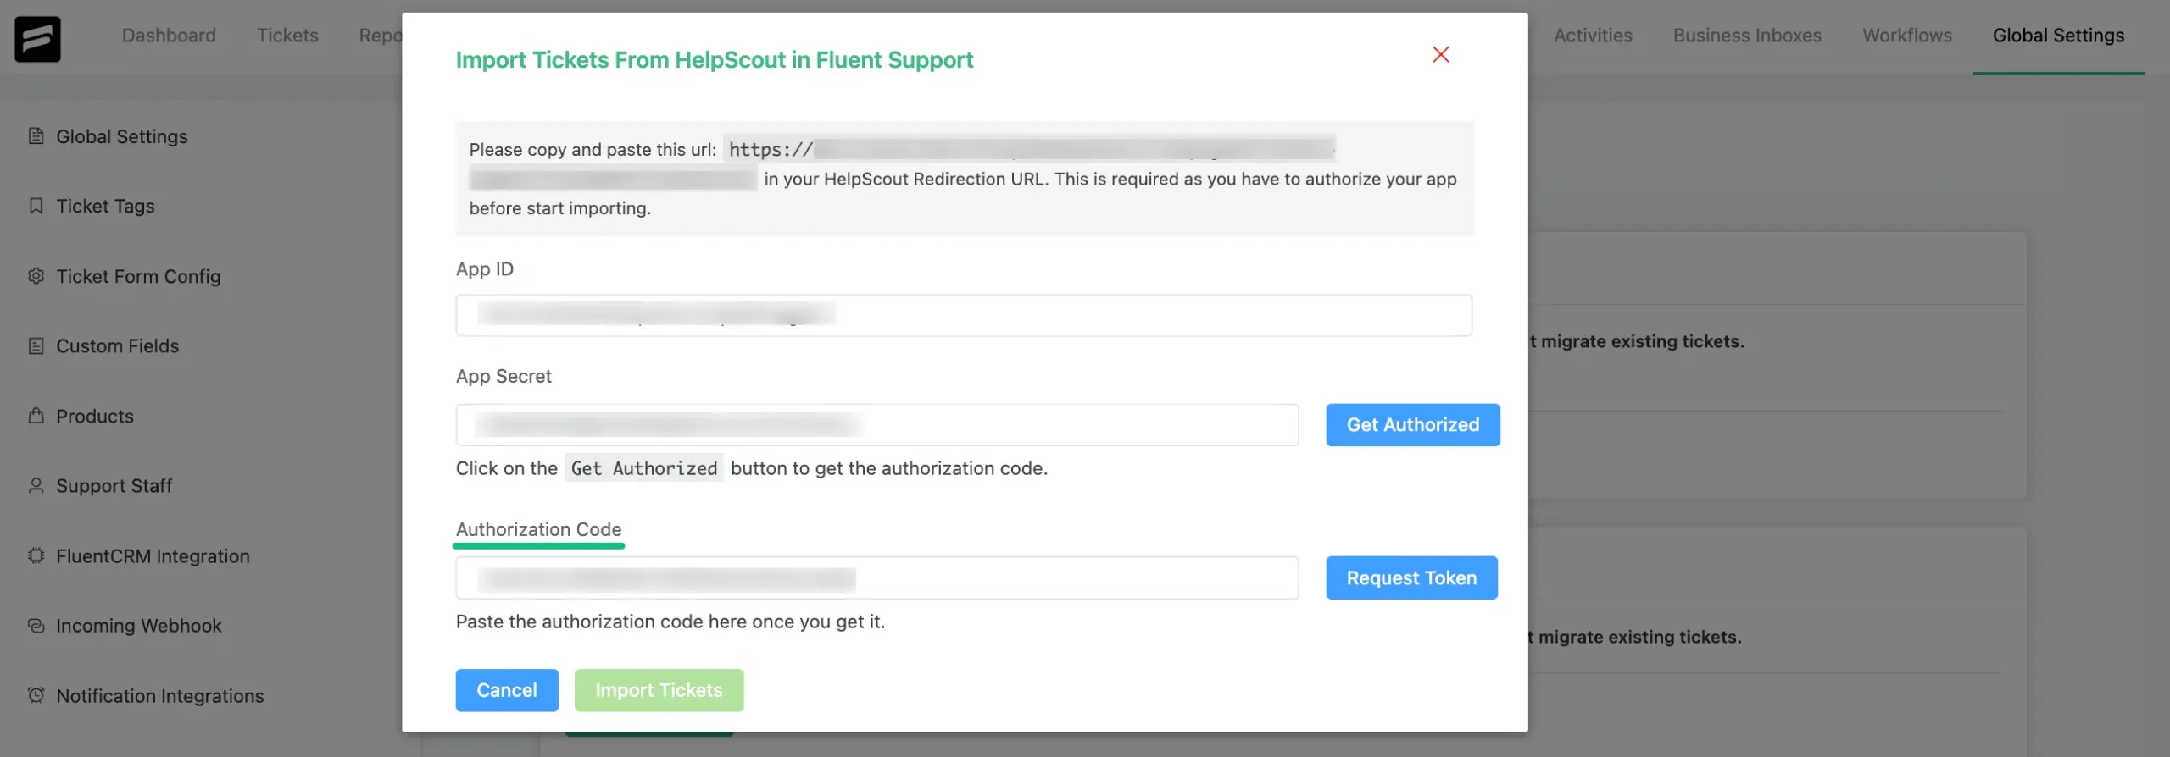Click the 'App ID' label
Viewport: 2170px width, 757px height.
484,268
